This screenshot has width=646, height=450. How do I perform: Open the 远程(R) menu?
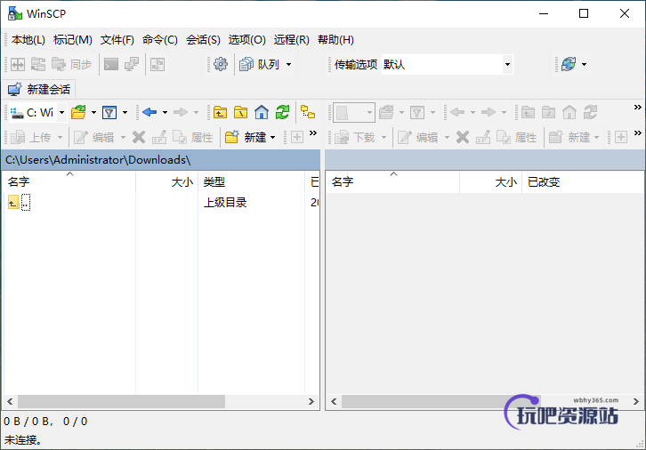coord(291,40)
